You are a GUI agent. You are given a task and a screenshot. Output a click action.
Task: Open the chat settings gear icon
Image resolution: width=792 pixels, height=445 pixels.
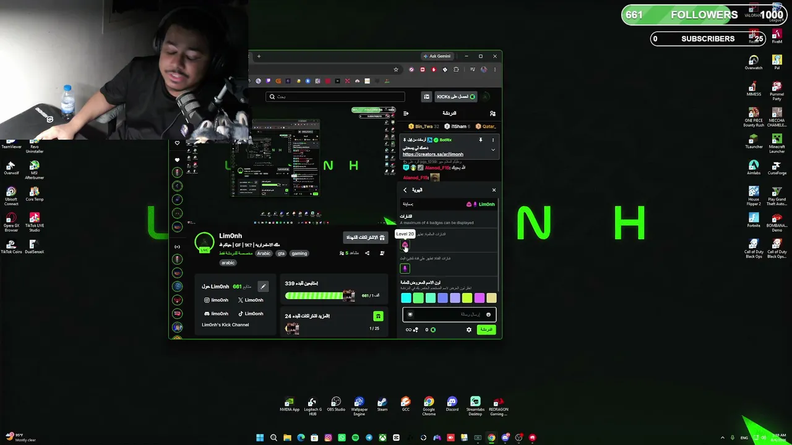pyautogui.click(x=468, y=329)
